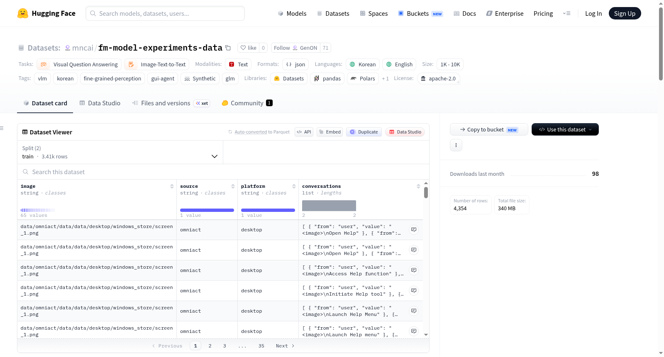
Task: Click Log In
Action: (593, 14)
